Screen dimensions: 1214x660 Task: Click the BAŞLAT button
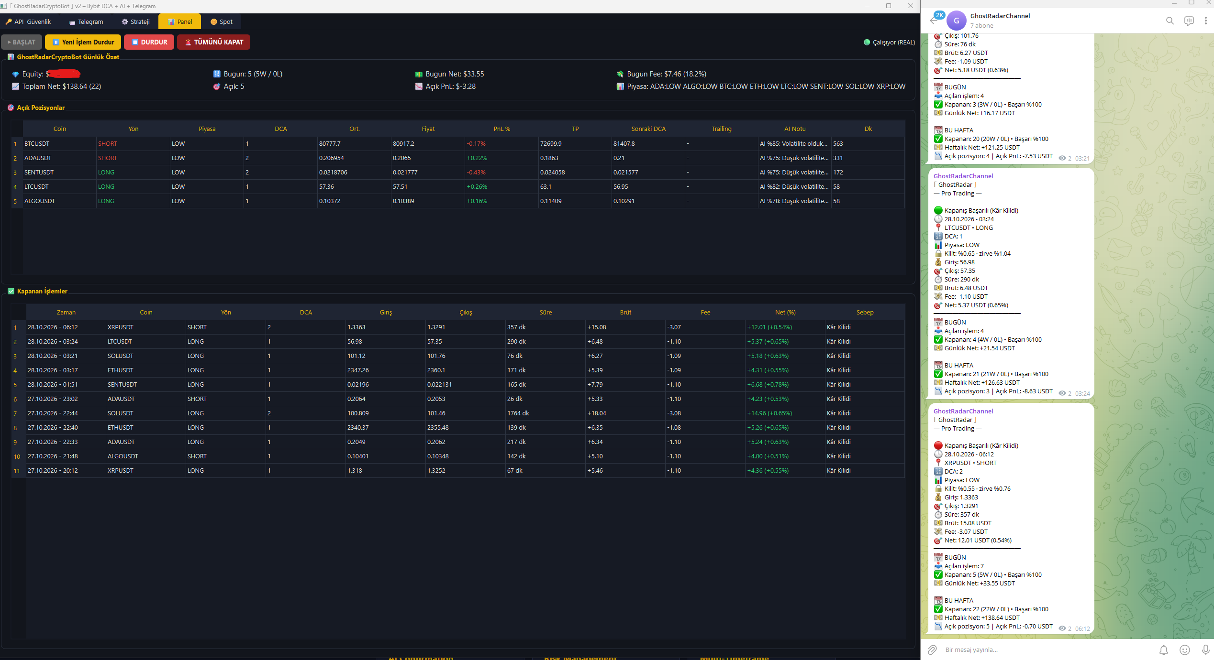(x=22, y=42)
